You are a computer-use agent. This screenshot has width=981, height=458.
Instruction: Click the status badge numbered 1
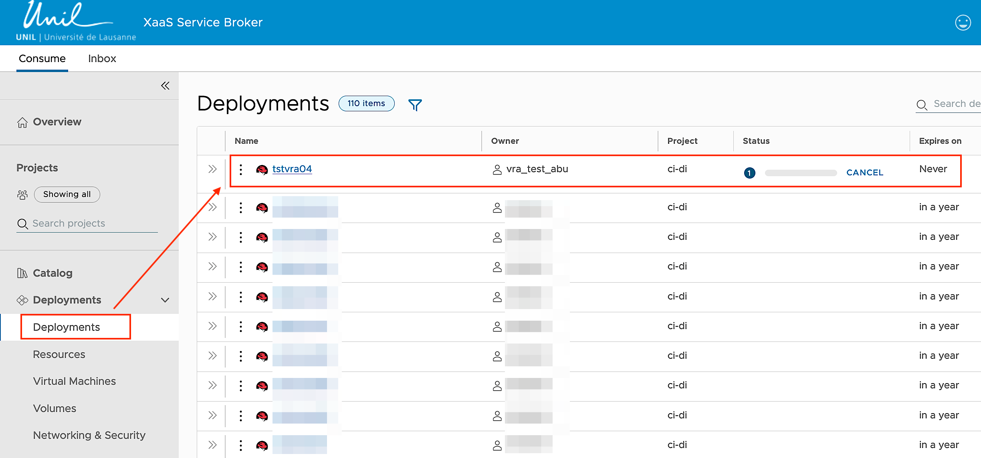(x=749, y=173)
